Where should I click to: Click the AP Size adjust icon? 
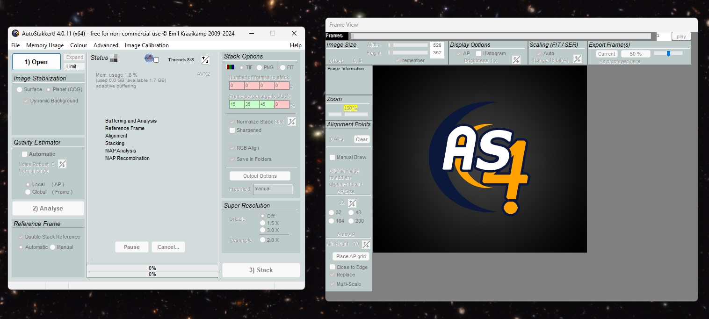(x=352, y=203)
